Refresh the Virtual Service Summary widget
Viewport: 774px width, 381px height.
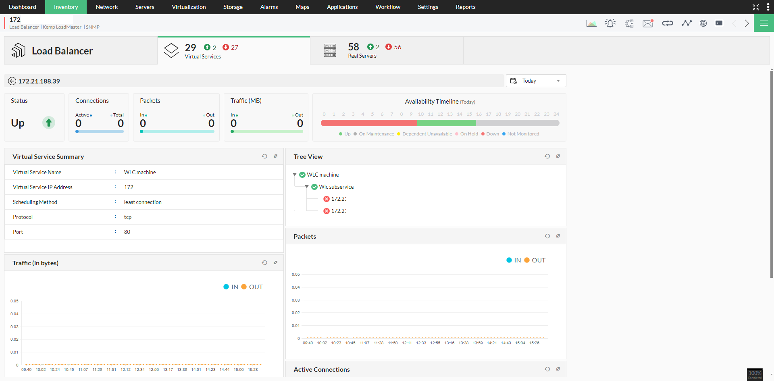click(x=264, y=156)
